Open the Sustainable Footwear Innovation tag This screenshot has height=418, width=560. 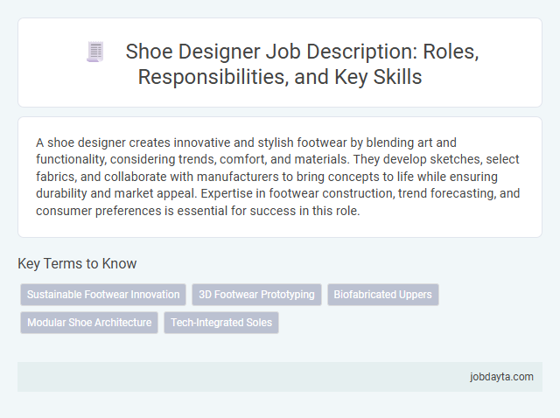click(103, 295)
